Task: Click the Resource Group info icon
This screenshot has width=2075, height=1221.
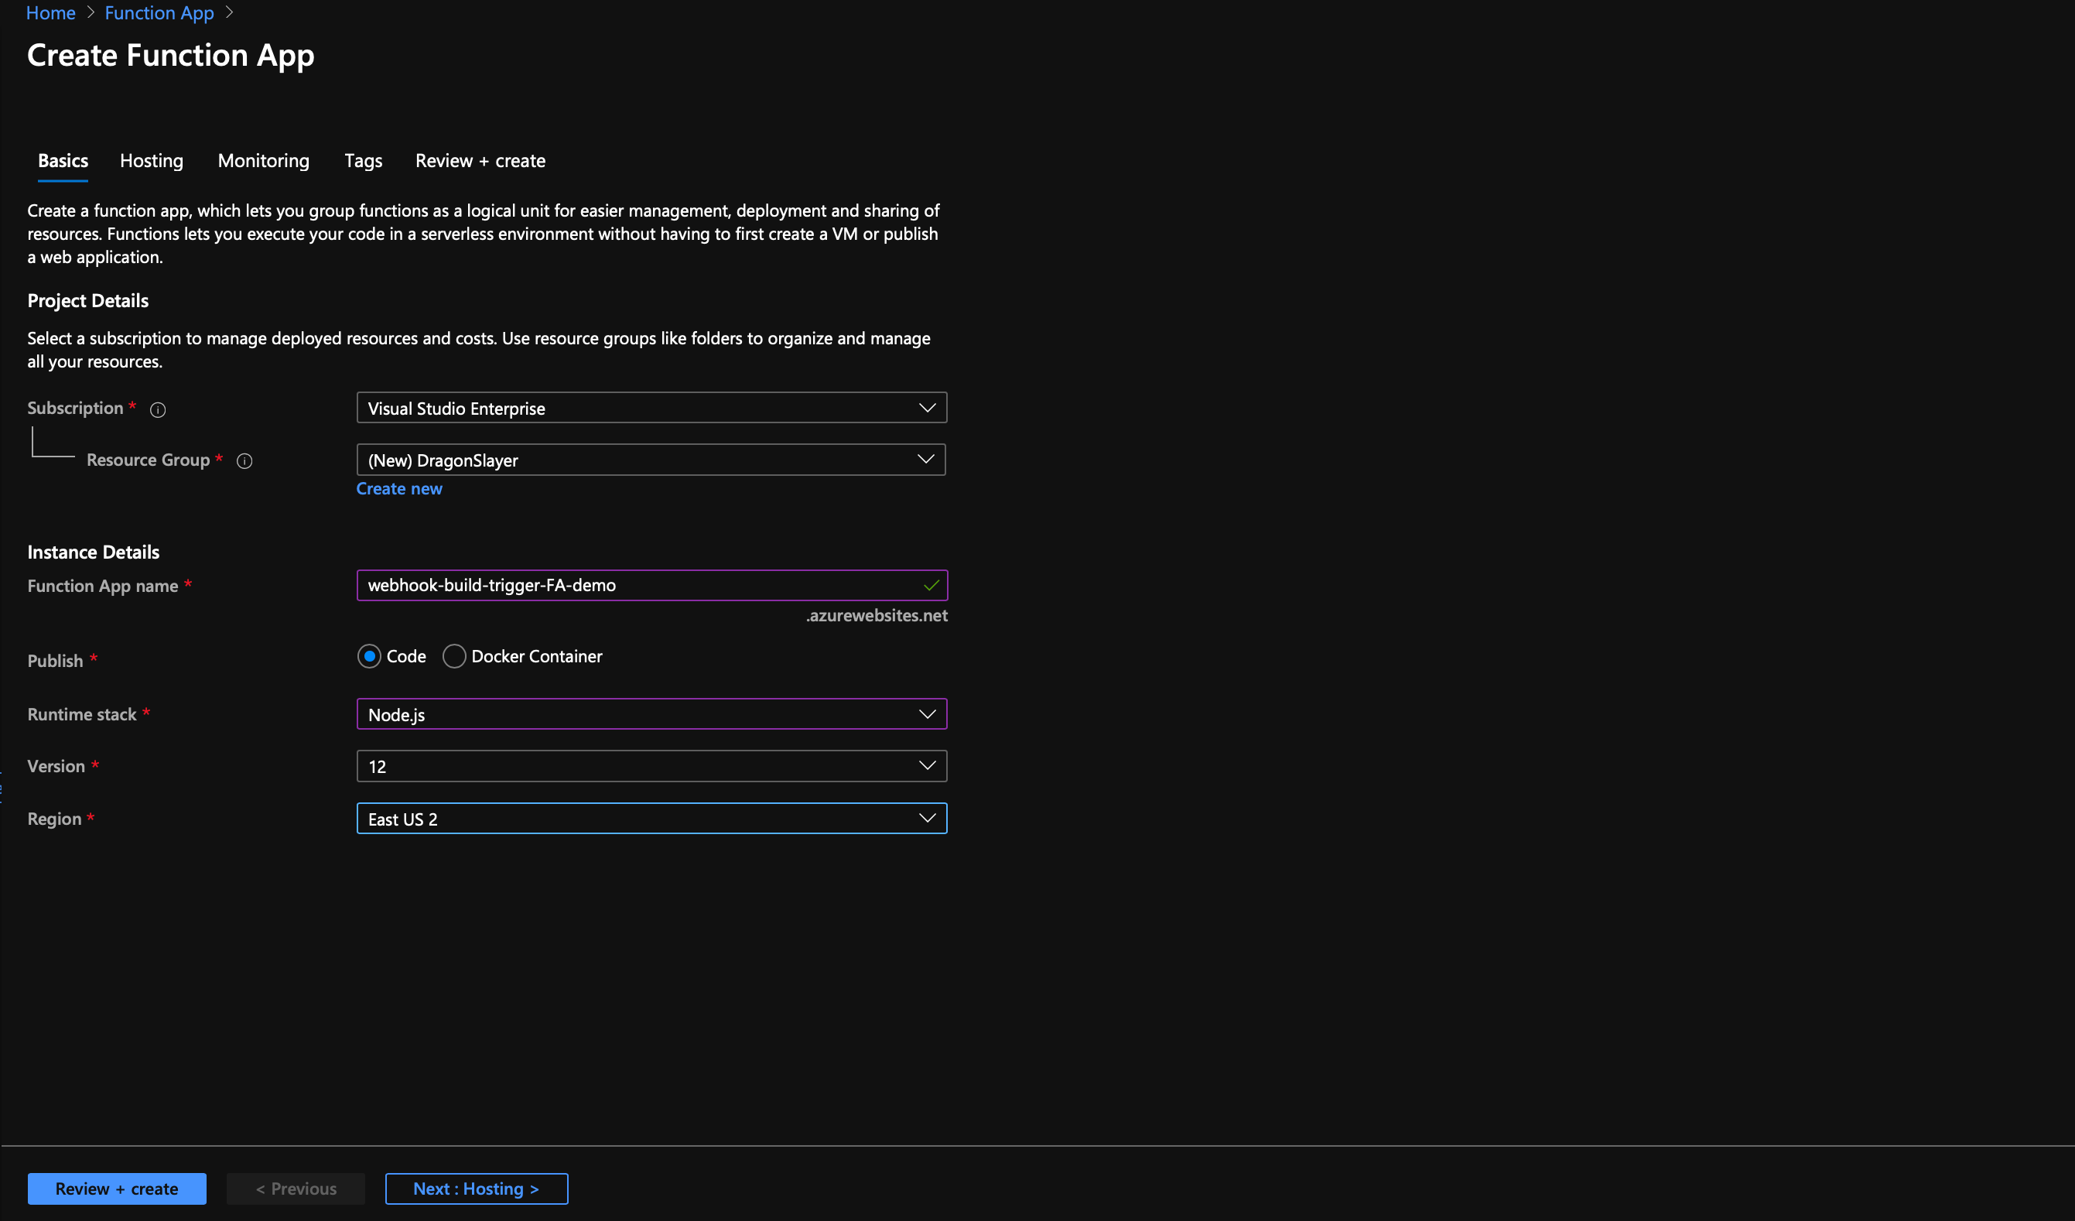Action: click(x=244, y=461)
